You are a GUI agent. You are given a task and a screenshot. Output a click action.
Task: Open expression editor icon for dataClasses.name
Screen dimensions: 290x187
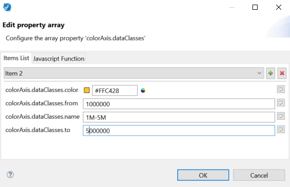(x=281, y=116)
